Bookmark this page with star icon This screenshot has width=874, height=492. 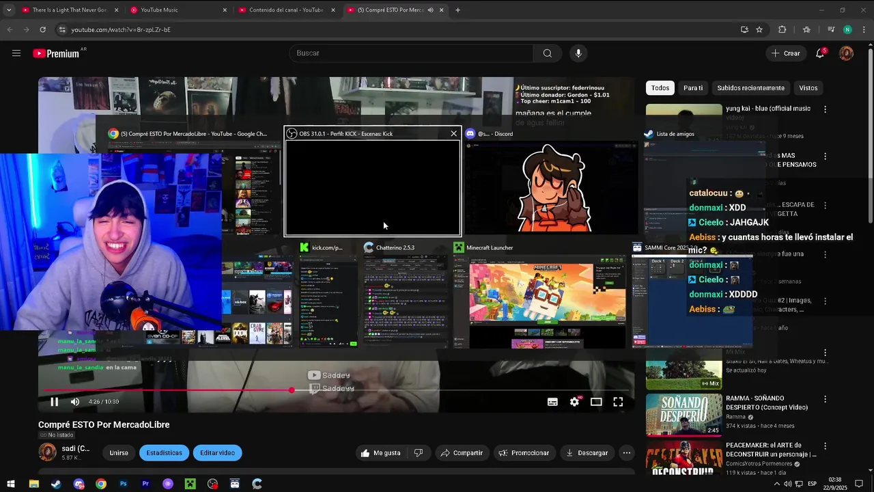click(x=759, y=29)
